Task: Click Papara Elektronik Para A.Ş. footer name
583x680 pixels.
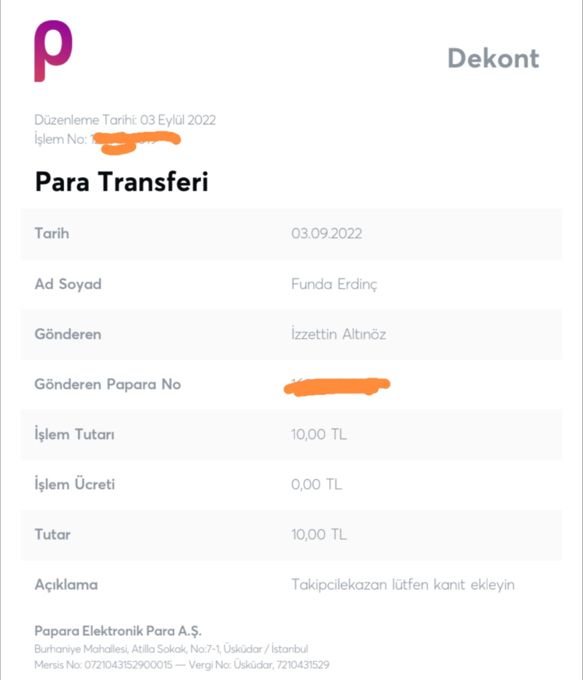Action: [x=118, y=631]
